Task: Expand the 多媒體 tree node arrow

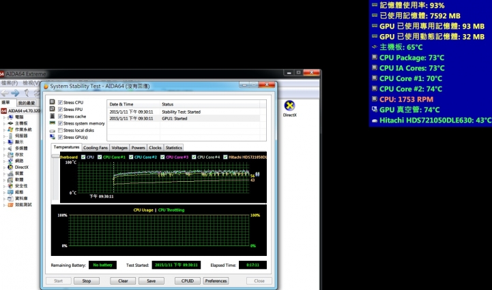Action: point(4,148)
